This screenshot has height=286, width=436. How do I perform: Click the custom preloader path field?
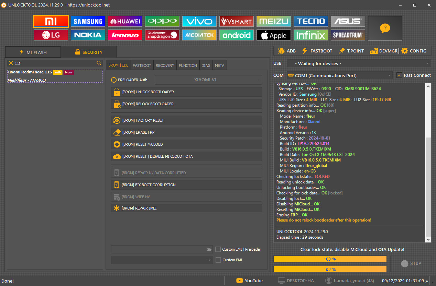pos(158,249)
